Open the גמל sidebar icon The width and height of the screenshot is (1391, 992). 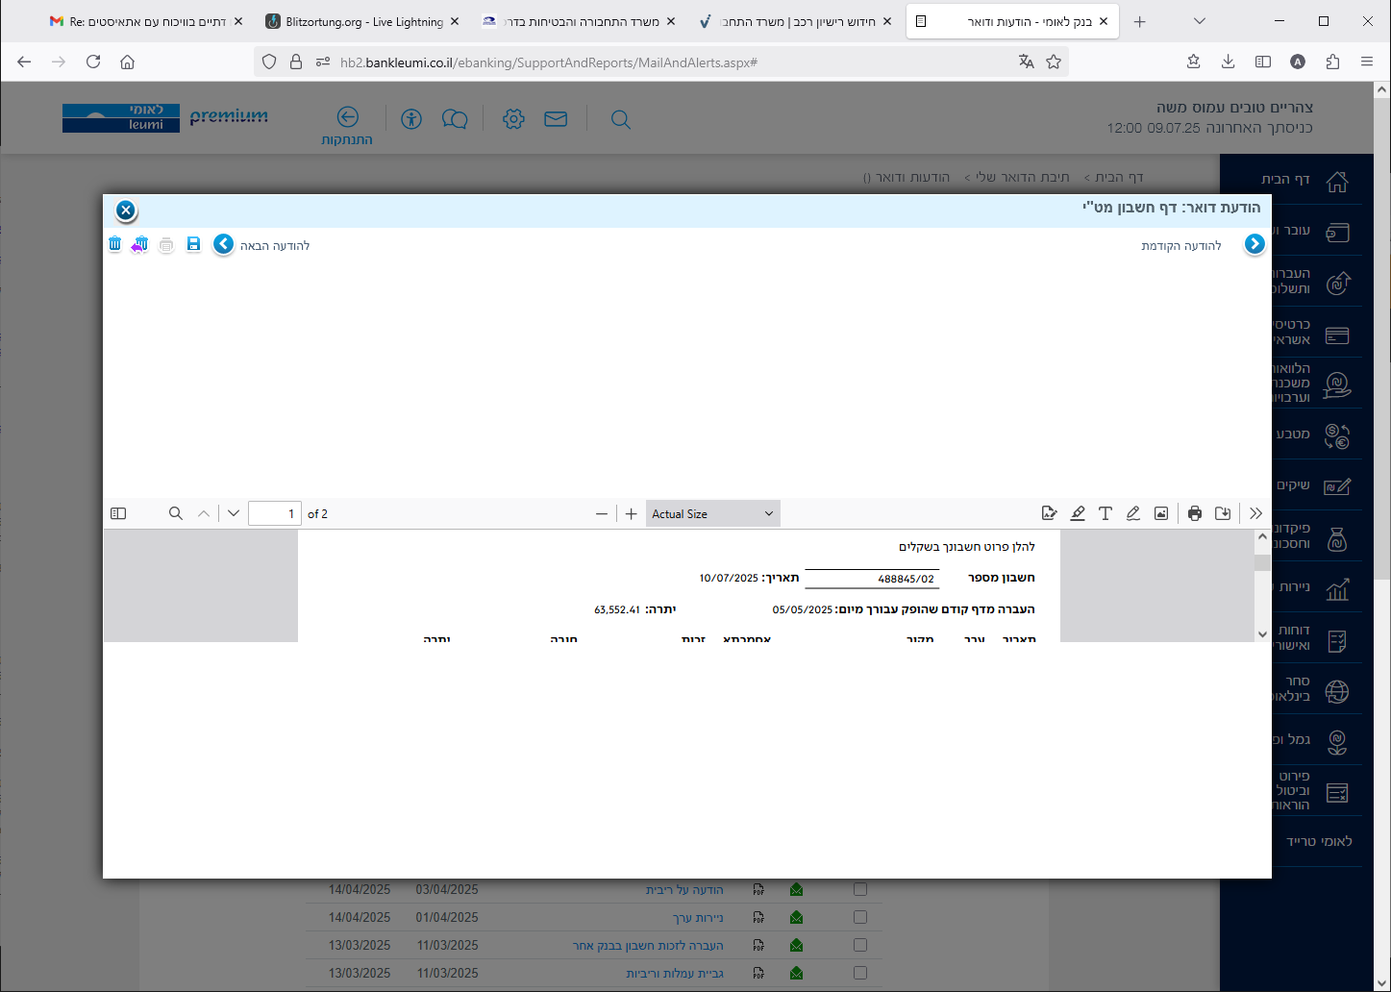pyautogui.click(x=1337, y=741)
